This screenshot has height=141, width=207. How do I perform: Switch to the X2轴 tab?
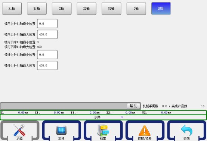point(86,9)
